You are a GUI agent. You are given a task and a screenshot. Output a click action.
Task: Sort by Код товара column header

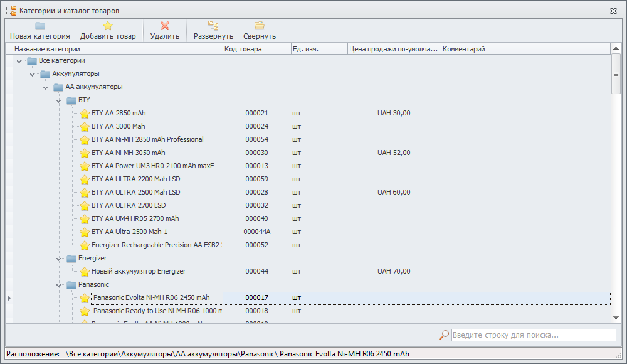256,49
